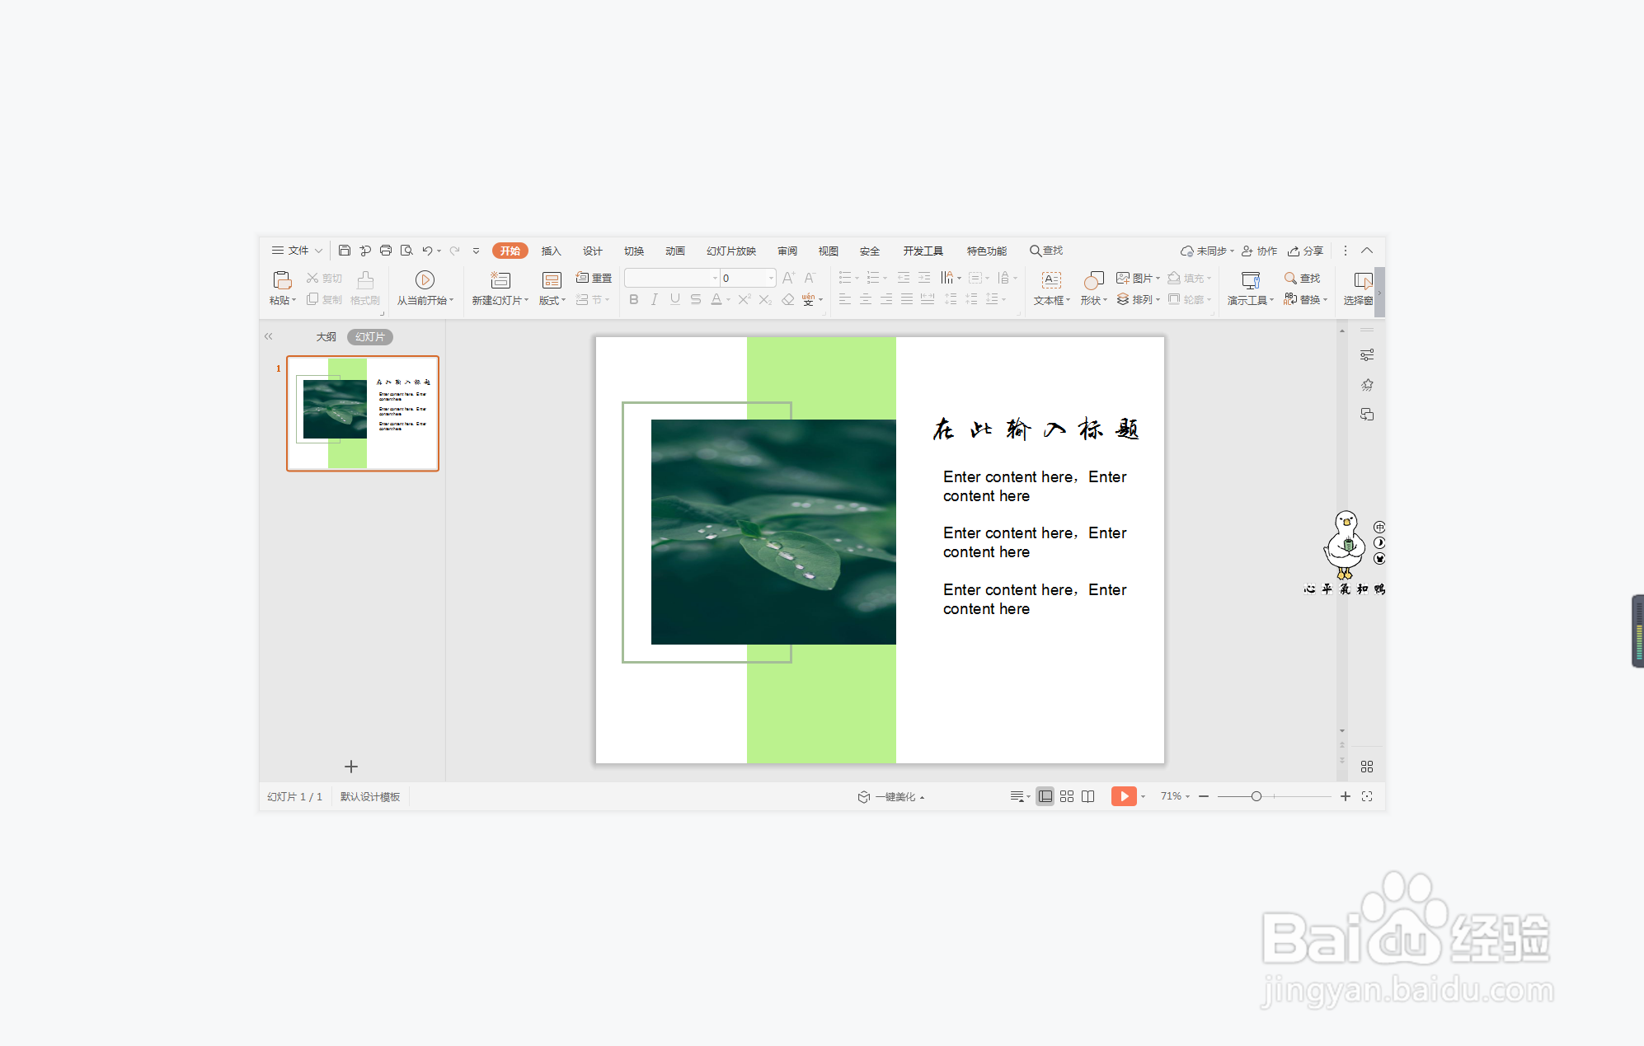Image resolution: width=1644 pixels, height=1046 pixels.
Task: Click the fit-to-window icon in status bar
Action: [1367, 796]
